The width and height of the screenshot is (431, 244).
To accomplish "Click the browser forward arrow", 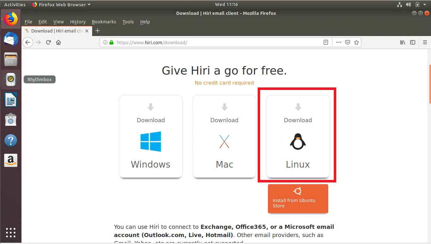I will click(39, 42).
